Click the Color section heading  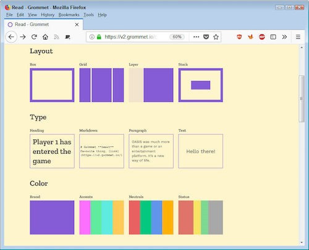pos(39,183)
